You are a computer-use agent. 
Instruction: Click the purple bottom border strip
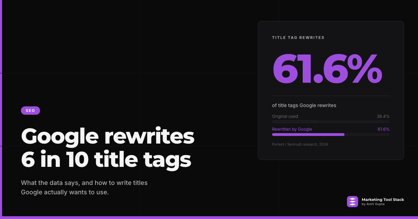tap(209, 218)
